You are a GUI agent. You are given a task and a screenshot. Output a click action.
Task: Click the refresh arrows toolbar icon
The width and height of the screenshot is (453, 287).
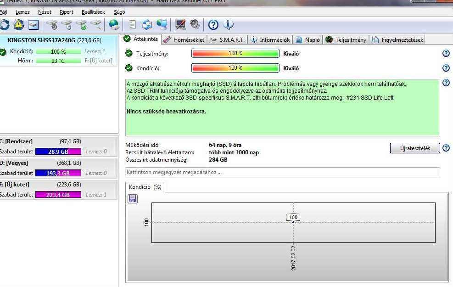click(4, 25)
